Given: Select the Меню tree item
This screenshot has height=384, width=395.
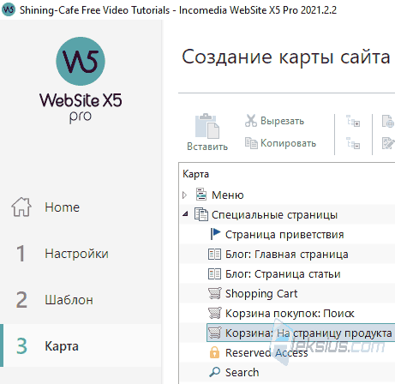Looking at the screenshot, I should point(227,195).
